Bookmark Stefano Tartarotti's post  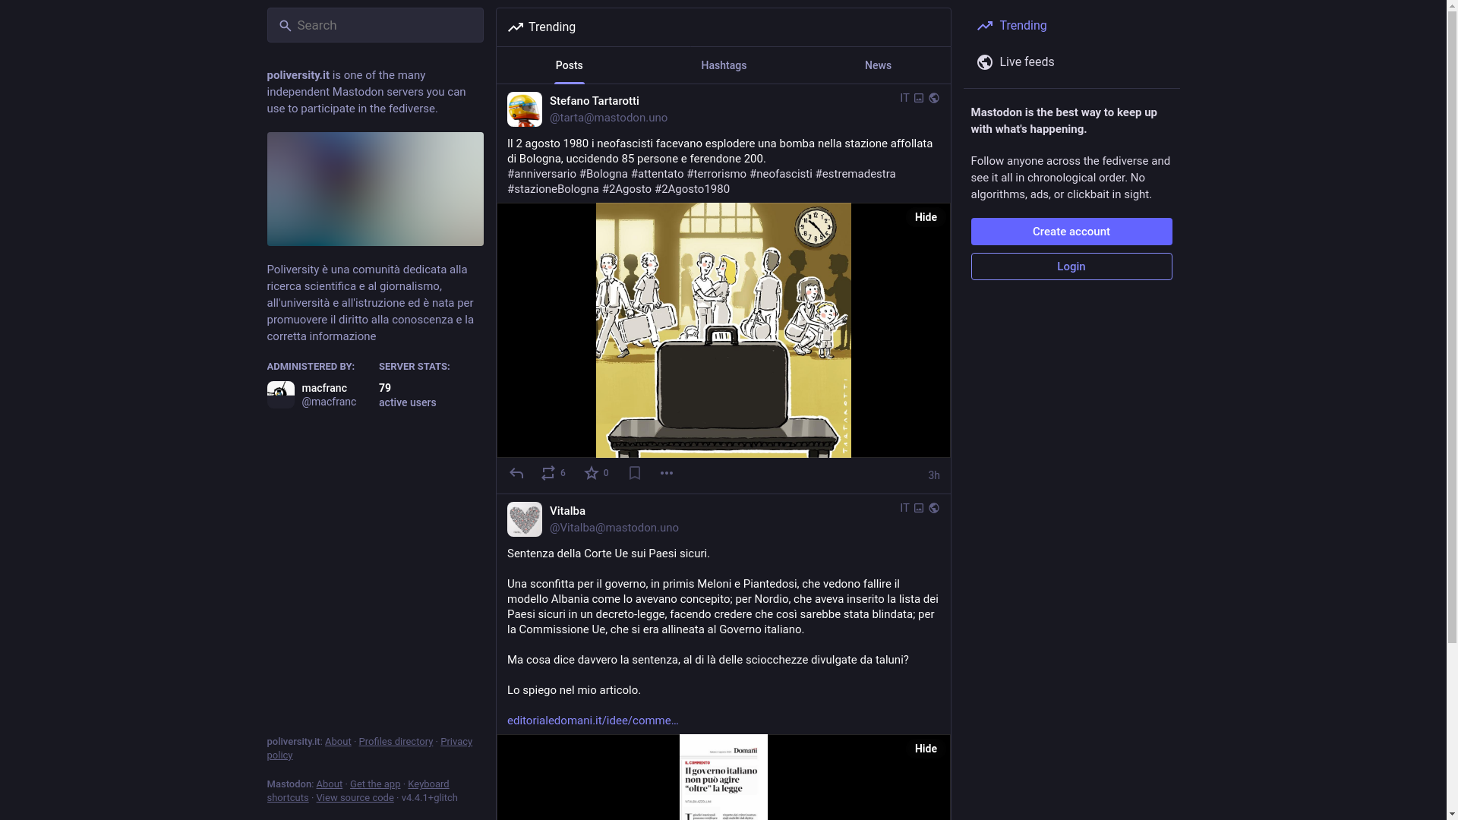[x=635, y=474]
